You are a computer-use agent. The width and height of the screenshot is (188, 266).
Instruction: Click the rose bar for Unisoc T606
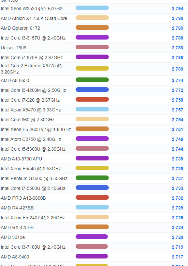[x=92, y=47]
